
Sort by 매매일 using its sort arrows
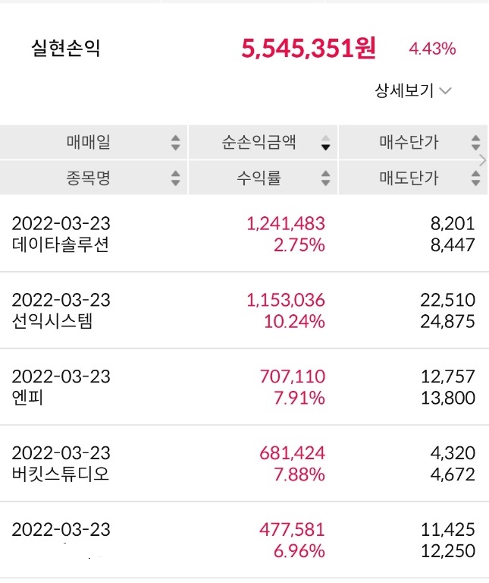175,143
